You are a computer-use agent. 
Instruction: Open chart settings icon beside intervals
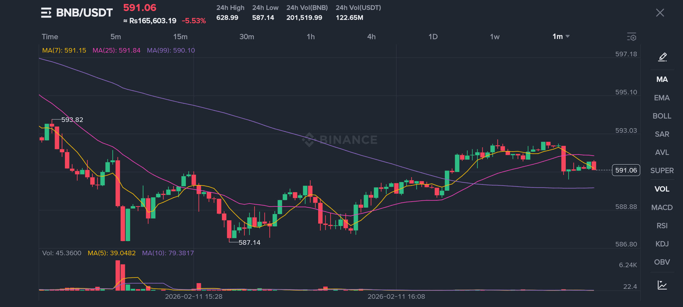pyautogui.click(x=631, y=37)
